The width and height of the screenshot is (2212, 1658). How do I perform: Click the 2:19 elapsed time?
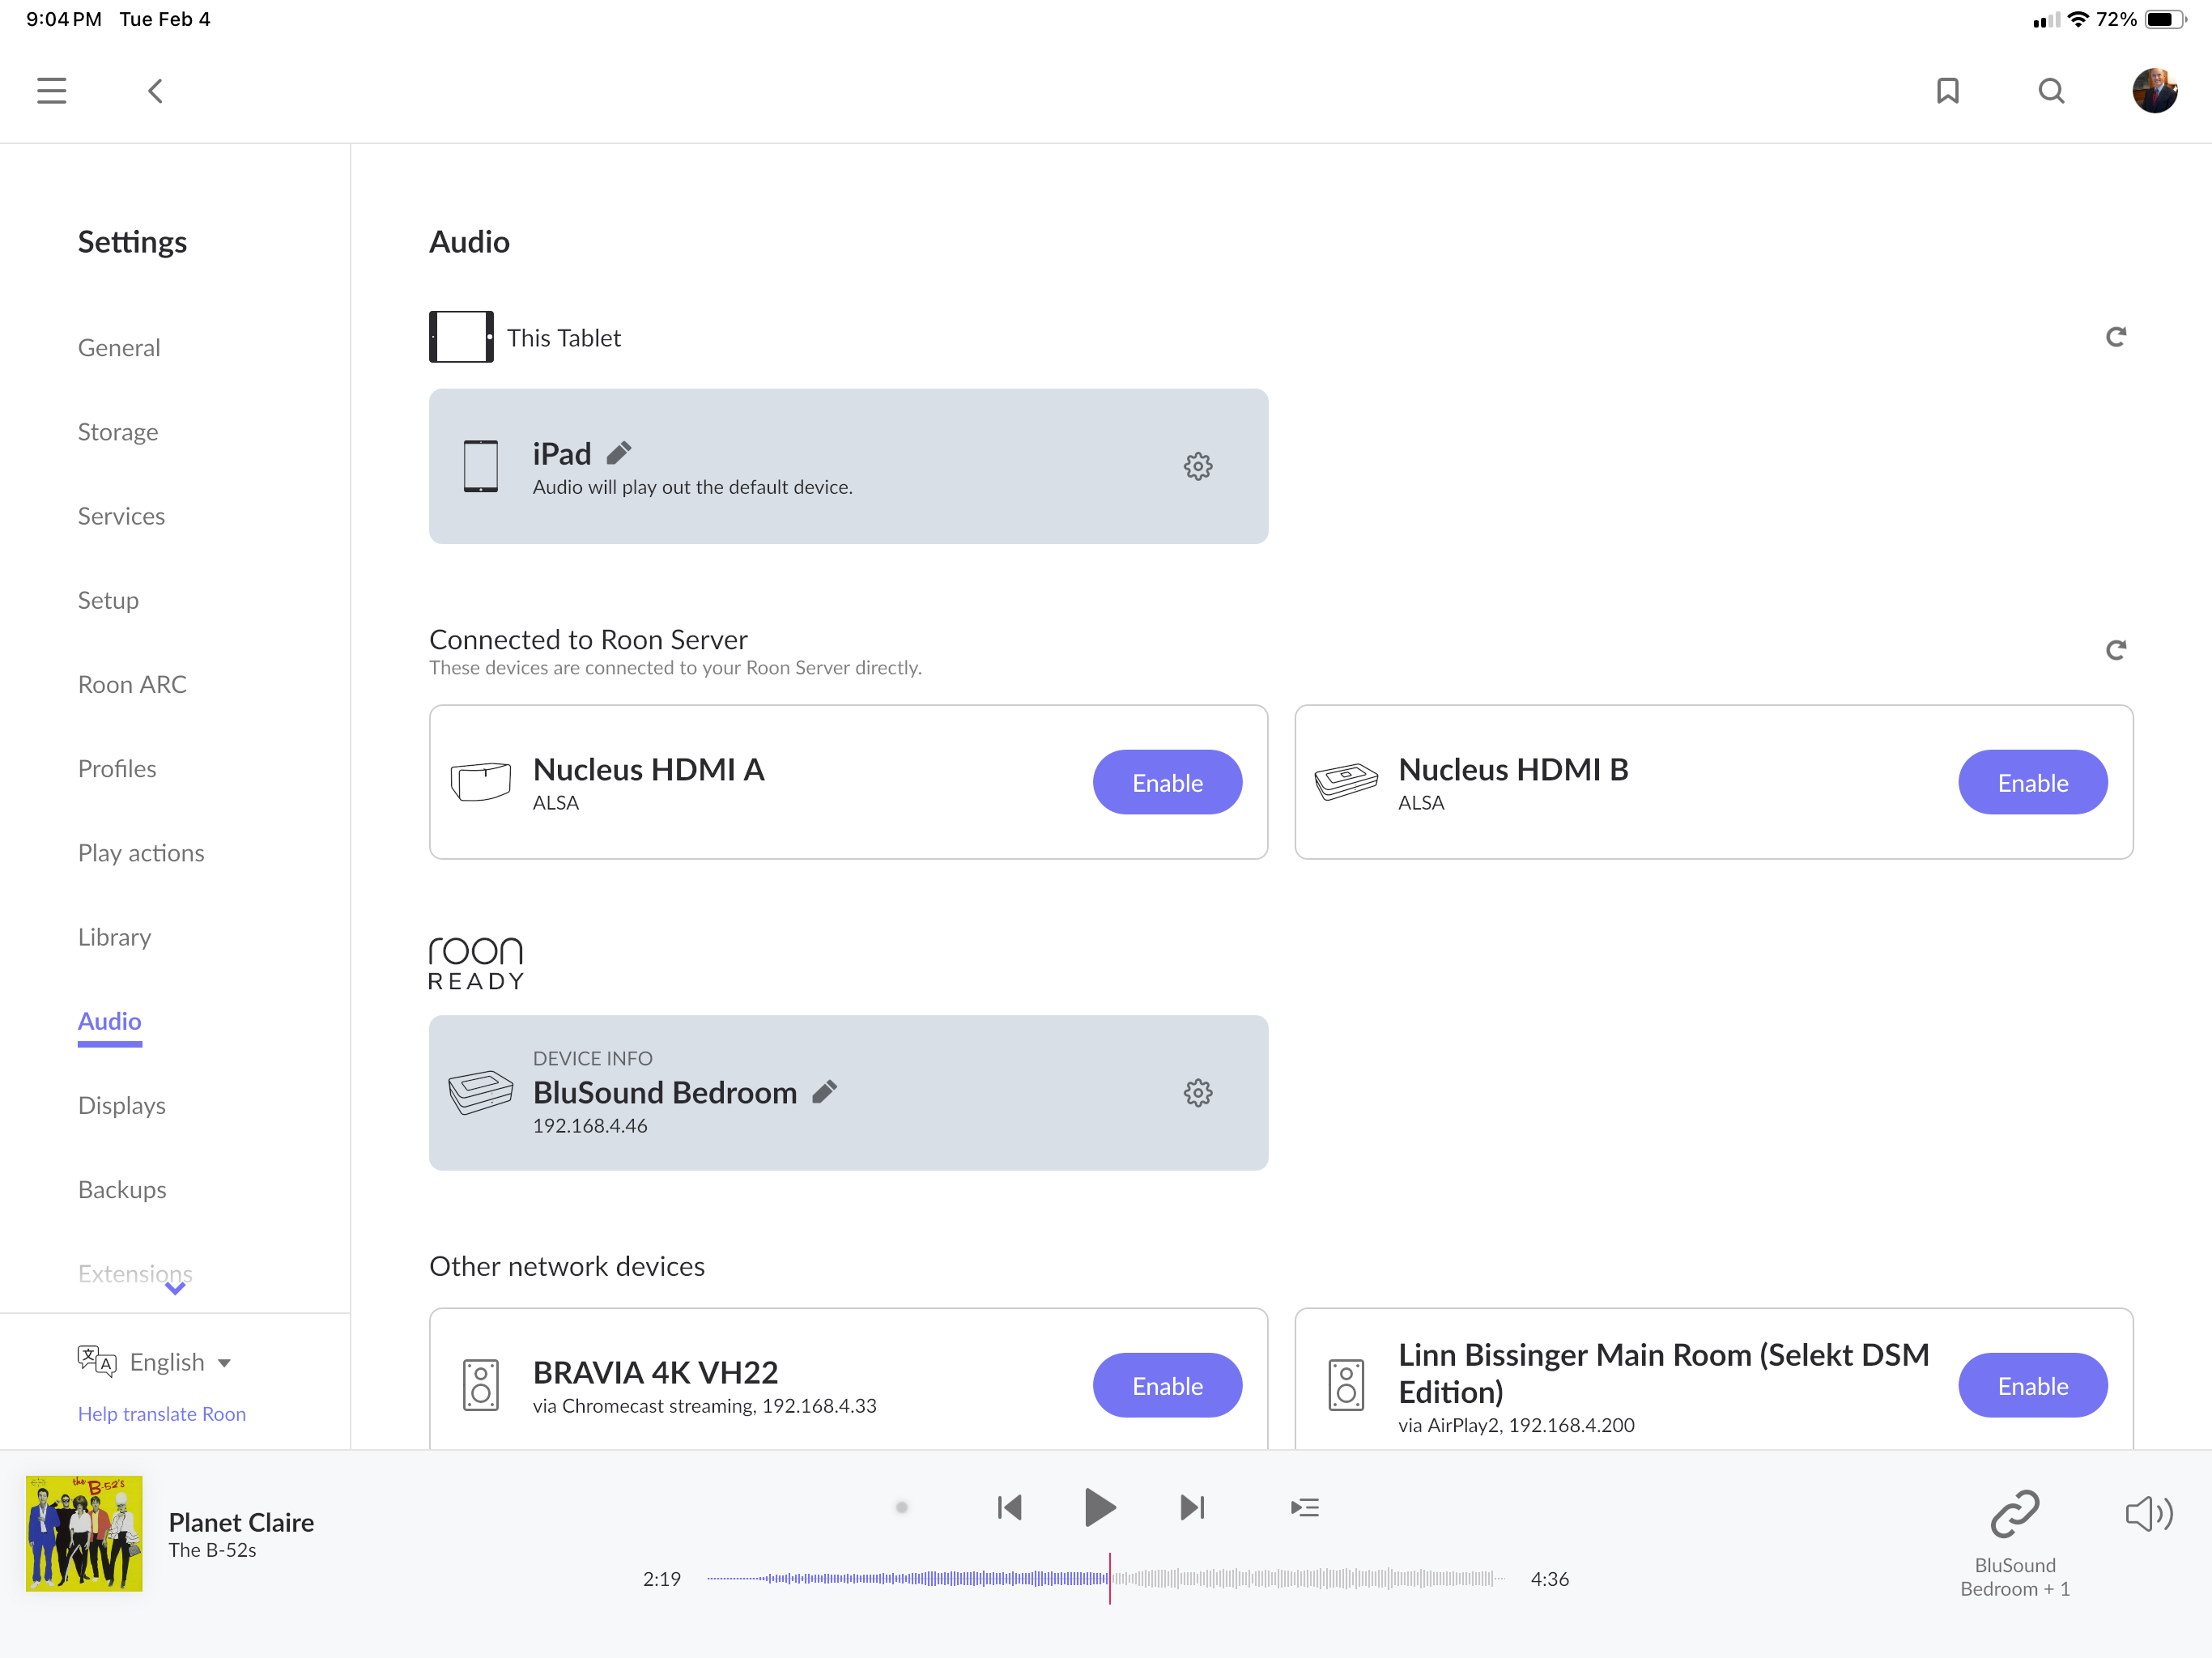pyautogui.click(x=661, y=1579)
